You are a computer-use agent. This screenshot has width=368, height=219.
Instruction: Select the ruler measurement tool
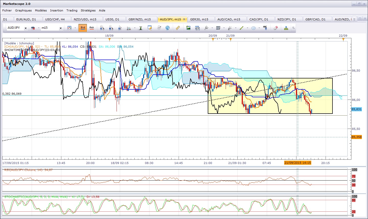(x=178, y=28)
